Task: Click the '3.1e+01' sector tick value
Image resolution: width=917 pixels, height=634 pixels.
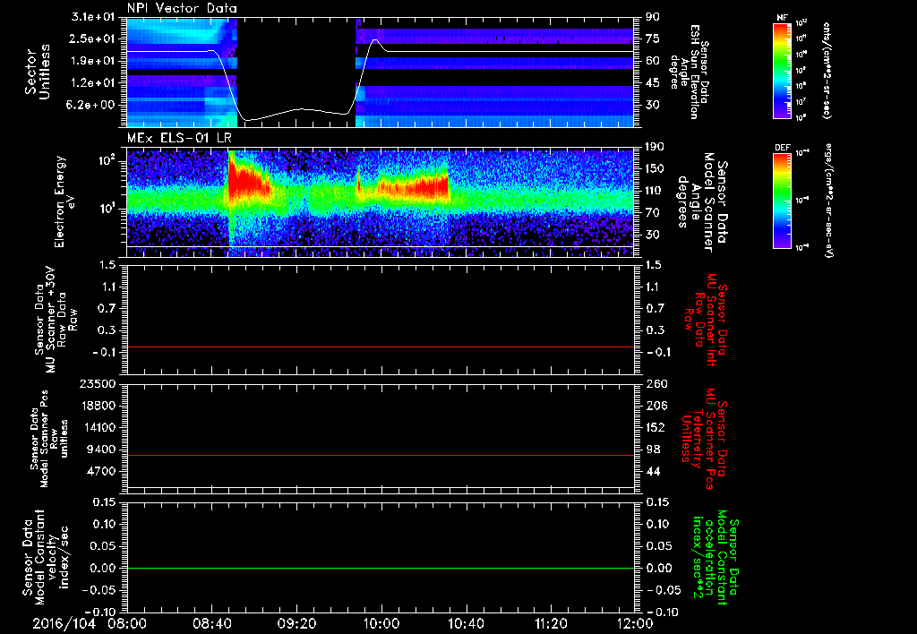Action: tap(93, 17)
